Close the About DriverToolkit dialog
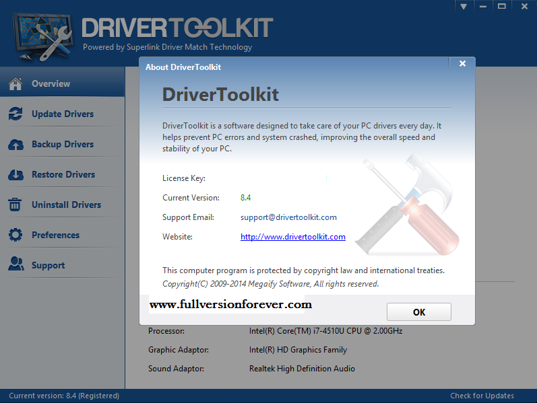The height and width of the screenshot is (403, 537). [462, 63]
